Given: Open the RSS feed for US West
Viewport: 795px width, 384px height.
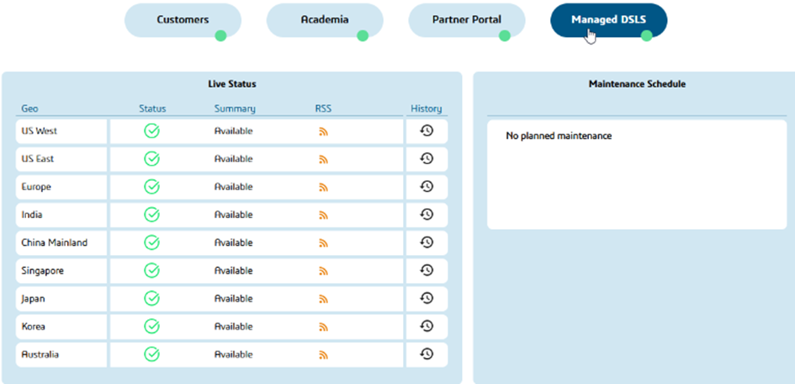Looking at the screenshot, I should point(323,131).
